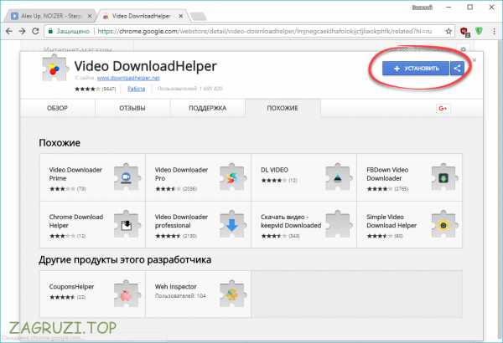Open Simple Video Download Helper title
The width and height of the screenshot is (503, 343).
(392, 221)
